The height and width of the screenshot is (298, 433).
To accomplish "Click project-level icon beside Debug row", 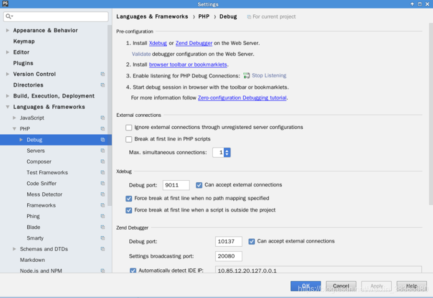I will coord(103,140).
